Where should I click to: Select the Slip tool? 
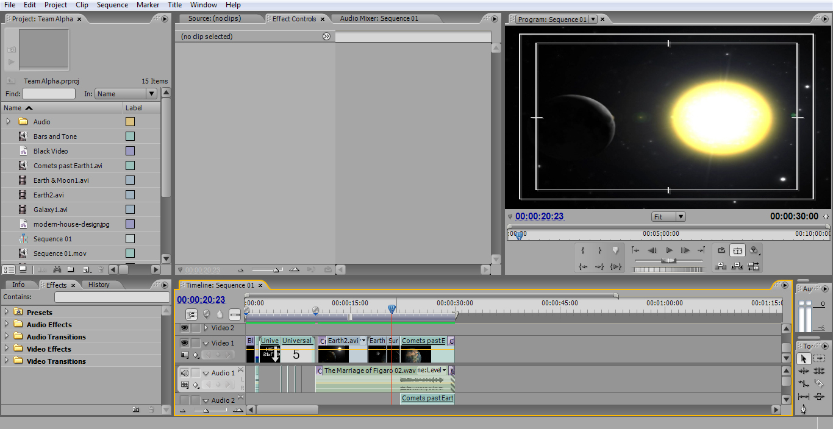(804, 397)
